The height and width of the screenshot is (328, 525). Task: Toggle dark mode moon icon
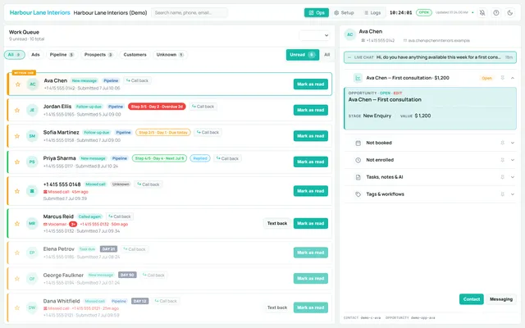click(x=510, y=13)
